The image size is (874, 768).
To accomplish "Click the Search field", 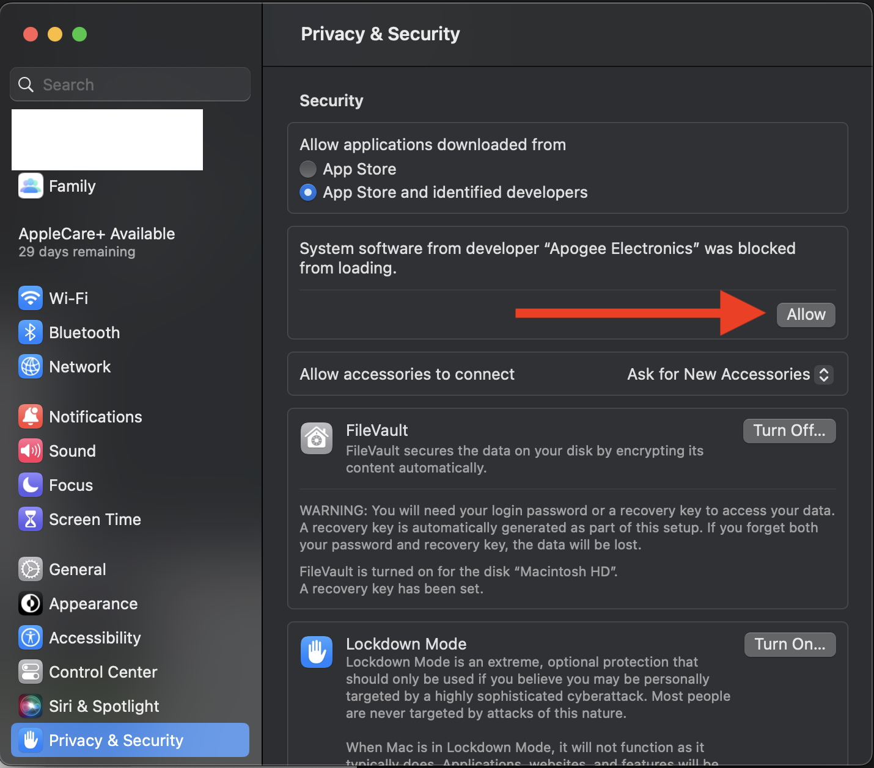I will (130, 84).
